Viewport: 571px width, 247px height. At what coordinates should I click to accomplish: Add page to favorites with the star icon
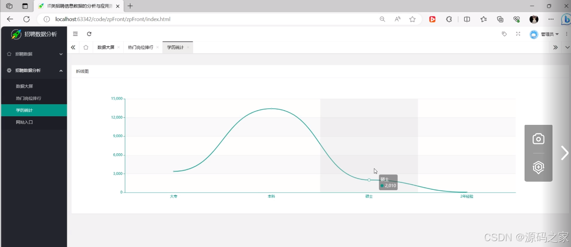click(x=412, y=19)
